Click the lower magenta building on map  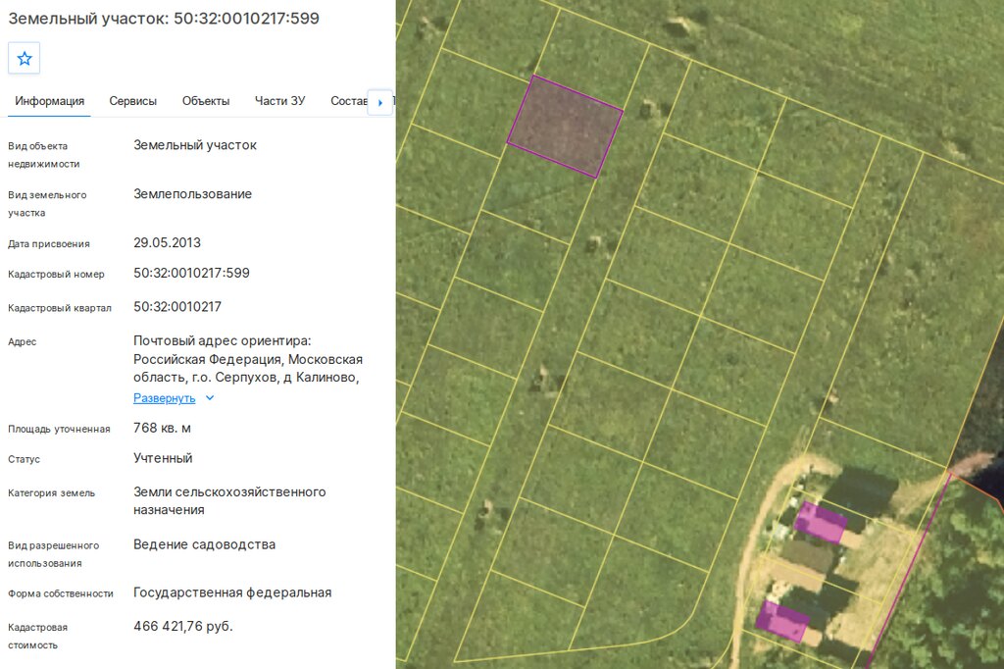point(781,621)
